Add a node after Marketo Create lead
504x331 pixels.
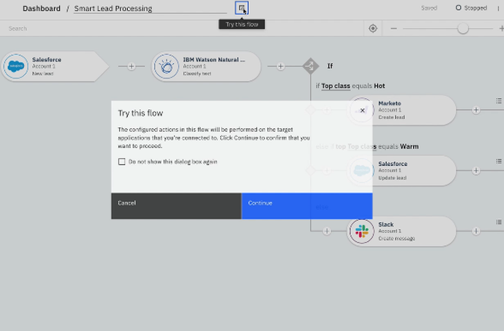coord(476,110)
